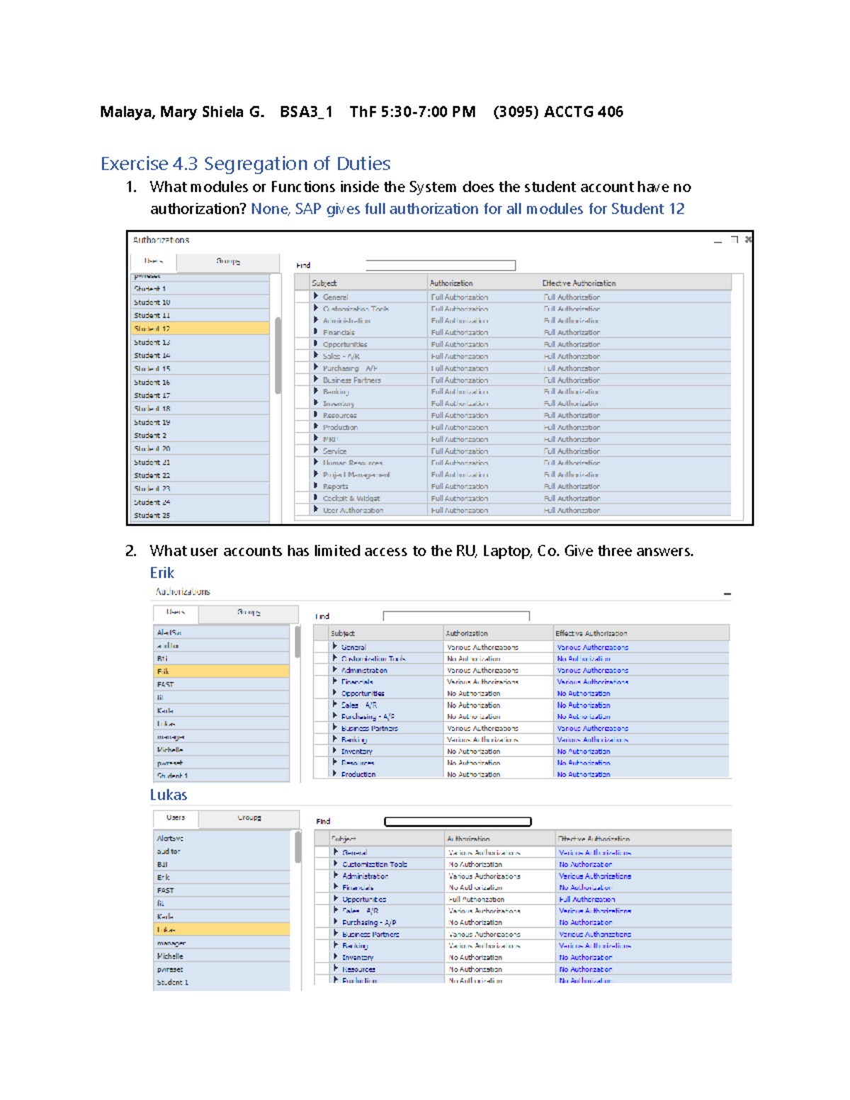Viewport: 850px width, 1100px height.
Task: Expand the MRP subject row arrow
Action: 316,438
